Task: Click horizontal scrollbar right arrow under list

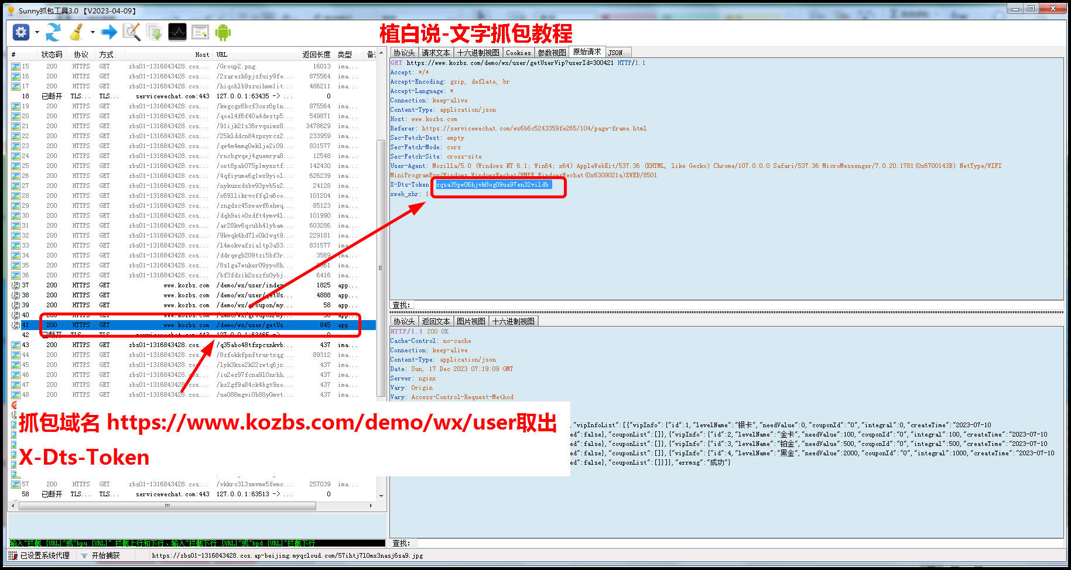Action: 371,506
